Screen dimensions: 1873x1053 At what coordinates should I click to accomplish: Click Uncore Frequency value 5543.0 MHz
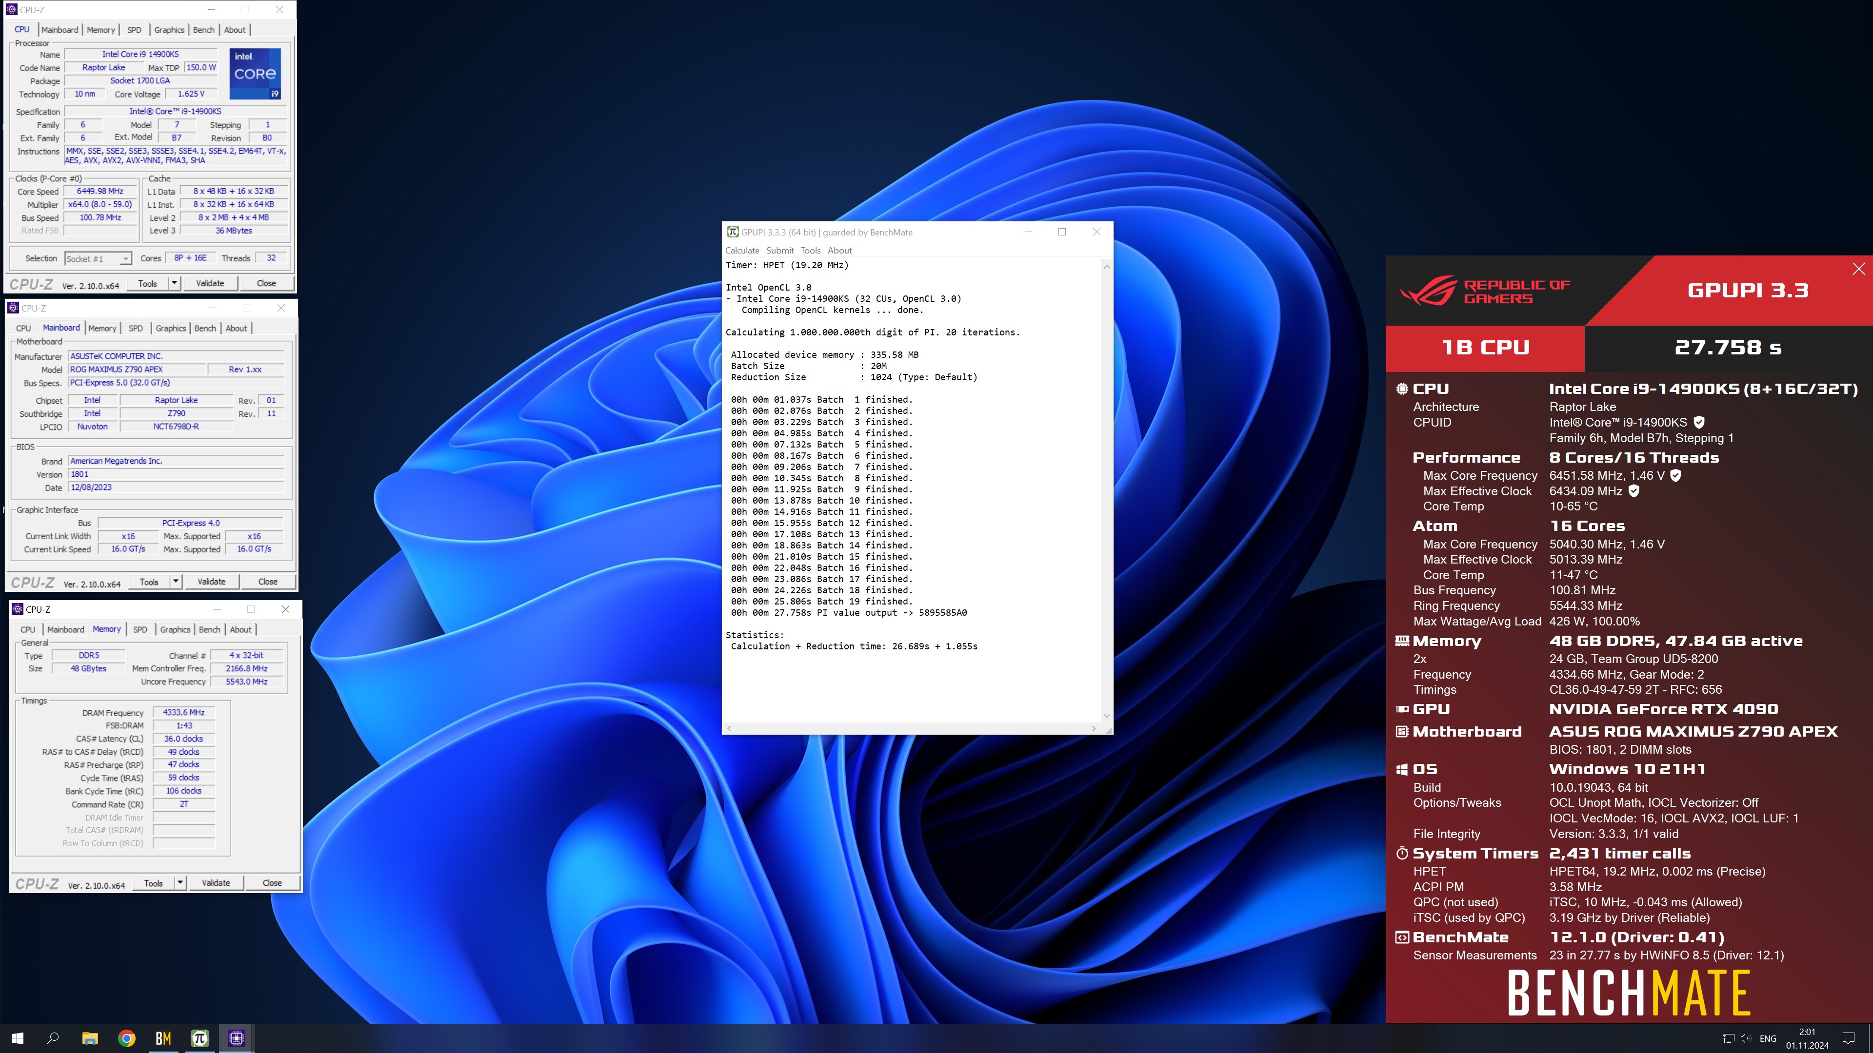246,682
